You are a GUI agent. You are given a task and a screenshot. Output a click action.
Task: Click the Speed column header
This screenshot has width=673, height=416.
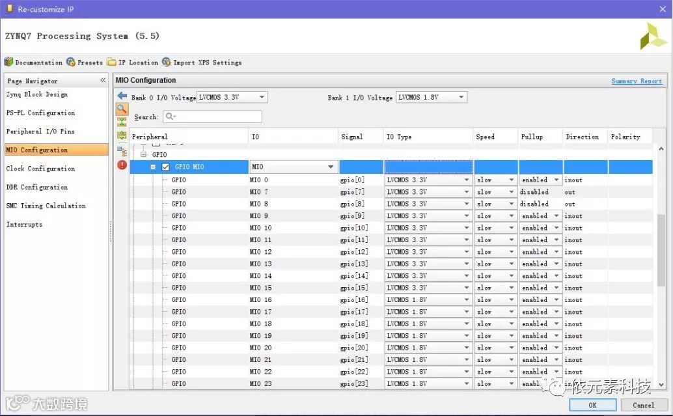click(x=495, y=137)
